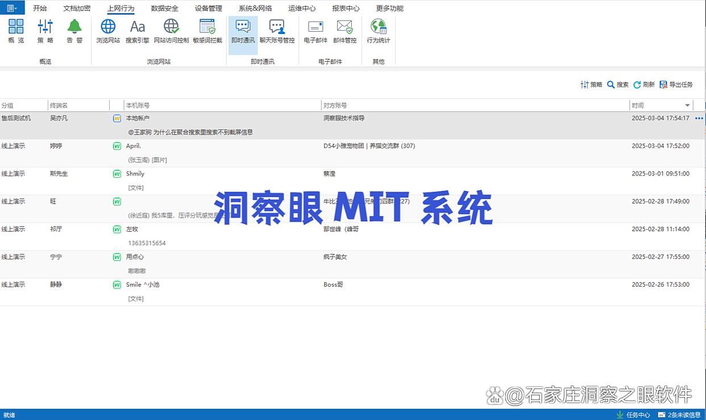Select timestamp 2025-03-01 09:51:00
The height and width of the screenshot is (420, 706).
pos(661,174)
